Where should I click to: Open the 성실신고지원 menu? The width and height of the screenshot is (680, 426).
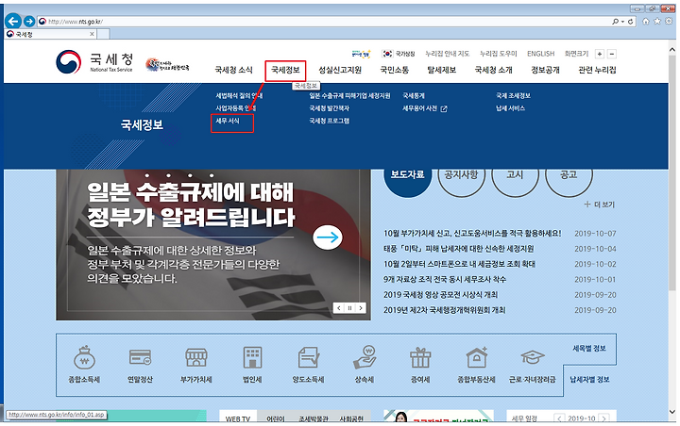pyautogui.click(x=340, y=70)
